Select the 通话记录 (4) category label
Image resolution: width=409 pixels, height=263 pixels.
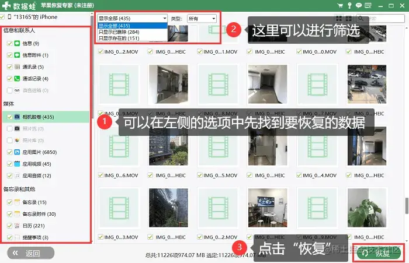click(x=35, y=79)
